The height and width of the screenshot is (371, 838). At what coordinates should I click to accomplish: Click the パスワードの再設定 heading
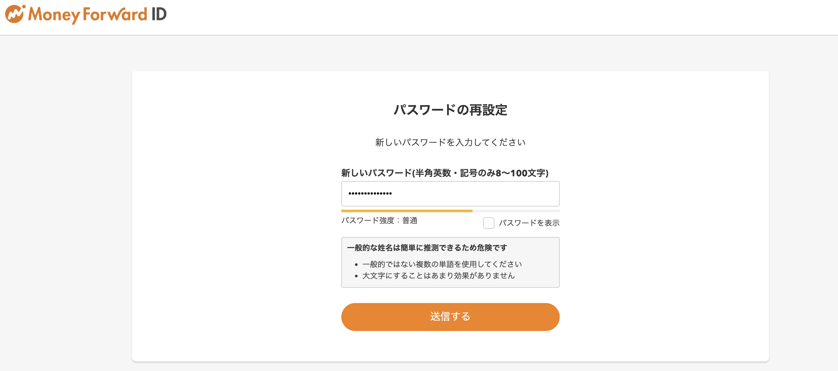(450, 110)
